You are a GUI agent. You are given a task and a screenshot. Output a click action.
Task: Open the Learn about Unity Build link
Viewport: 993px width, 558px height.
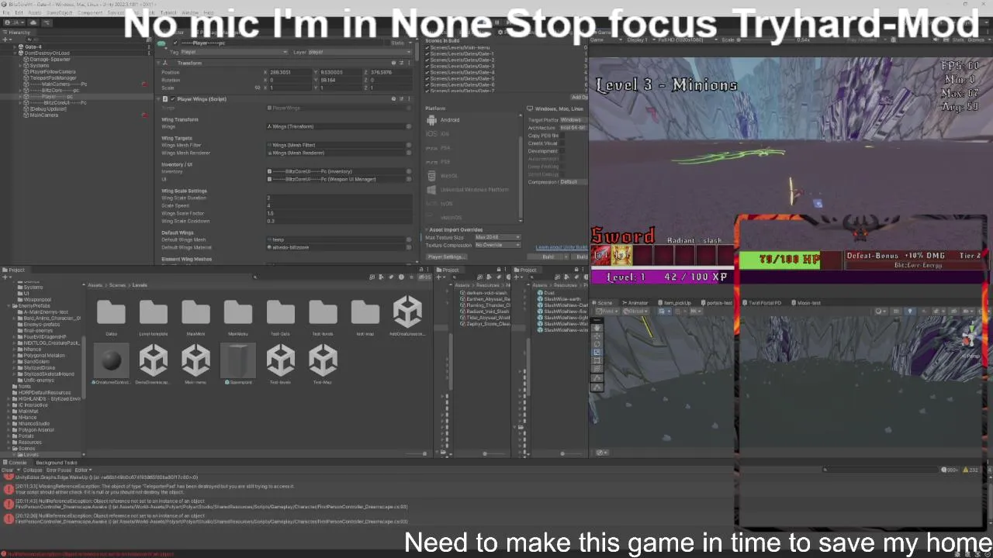tap(561, 247)
